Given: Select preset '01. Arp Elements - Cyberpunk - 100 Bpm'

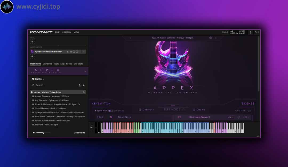Looking at the screenshot, I should [x=50, y=100].
